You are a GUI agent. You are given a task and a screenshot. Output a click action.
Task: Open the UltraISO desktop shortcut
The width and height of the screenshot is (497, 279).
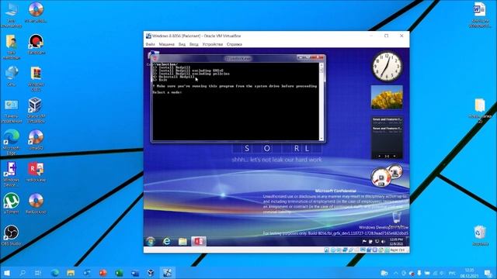click(x=36, y=139)
